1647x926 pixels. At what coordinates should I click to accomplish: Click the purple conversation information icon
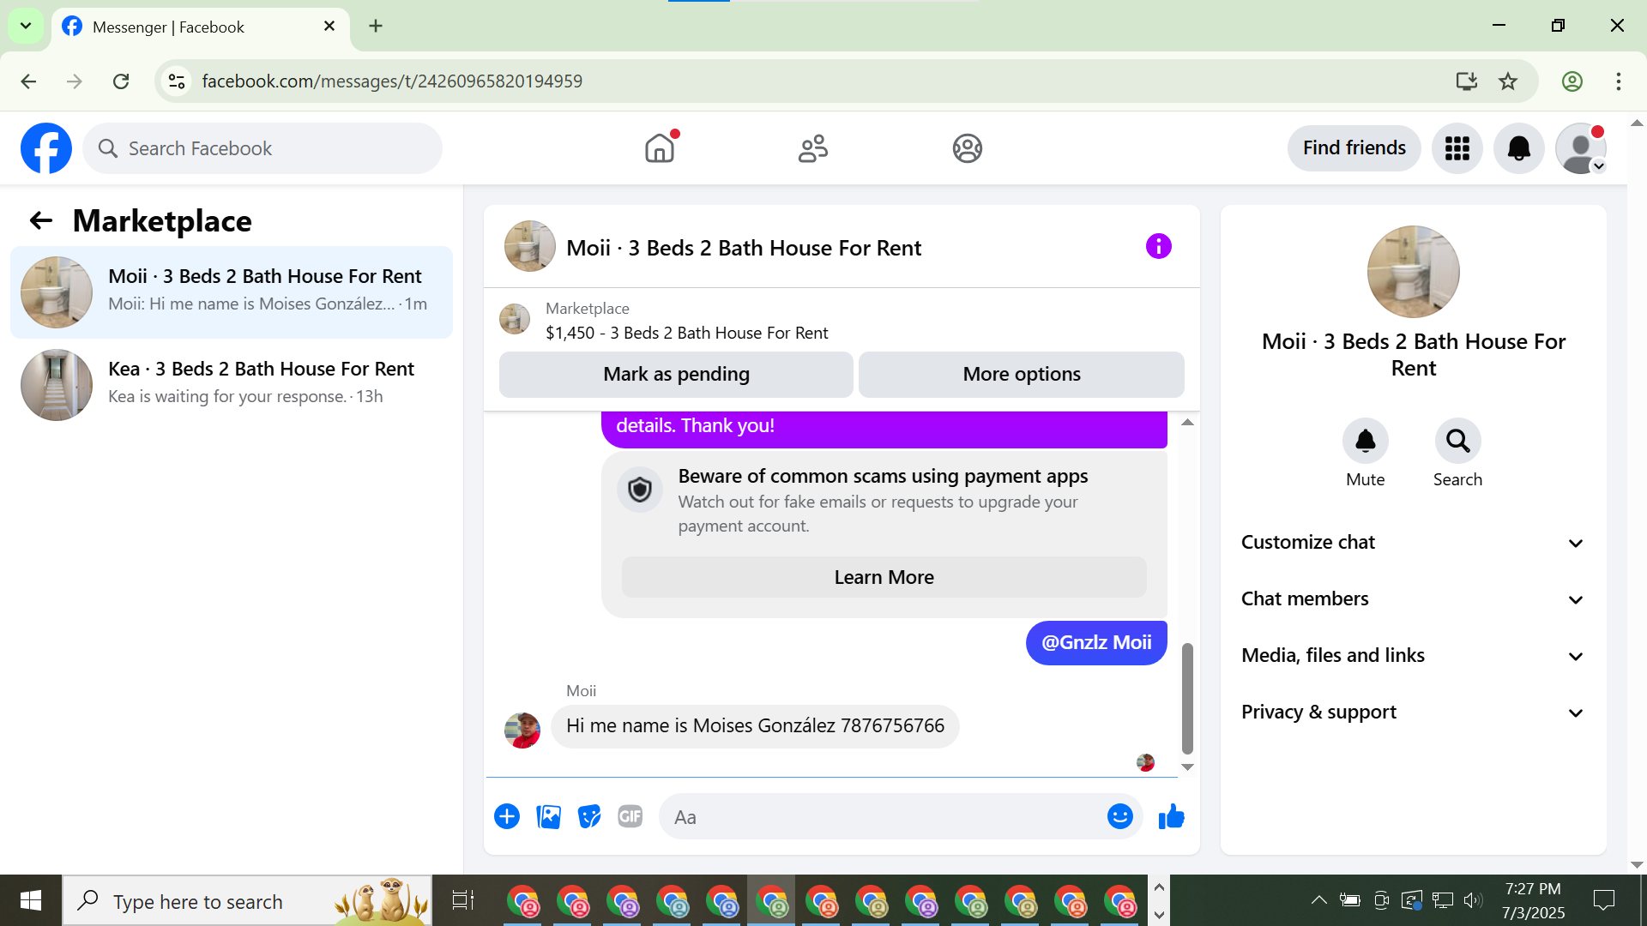click(x=1158, y=247)
